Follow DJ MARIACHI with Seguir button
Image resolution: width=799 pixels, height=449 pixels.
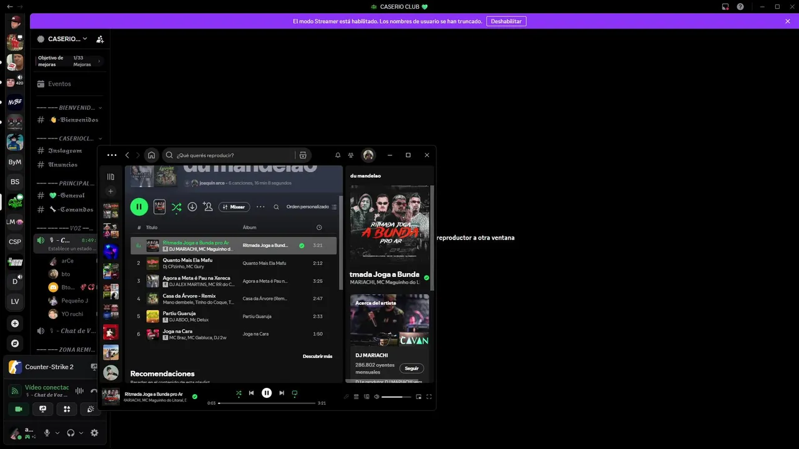[x=411, y=369]
